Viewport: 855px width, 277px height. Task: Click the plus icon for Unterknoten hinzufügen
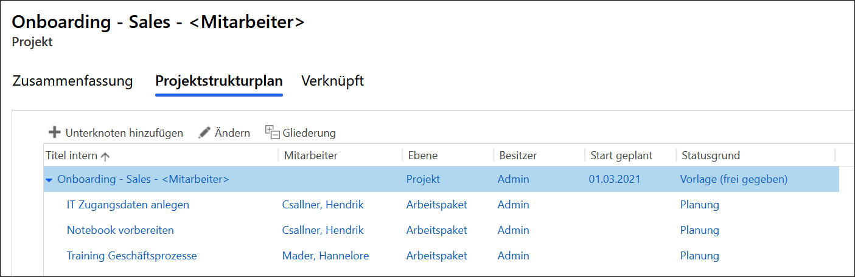click(x=55, y=132)
